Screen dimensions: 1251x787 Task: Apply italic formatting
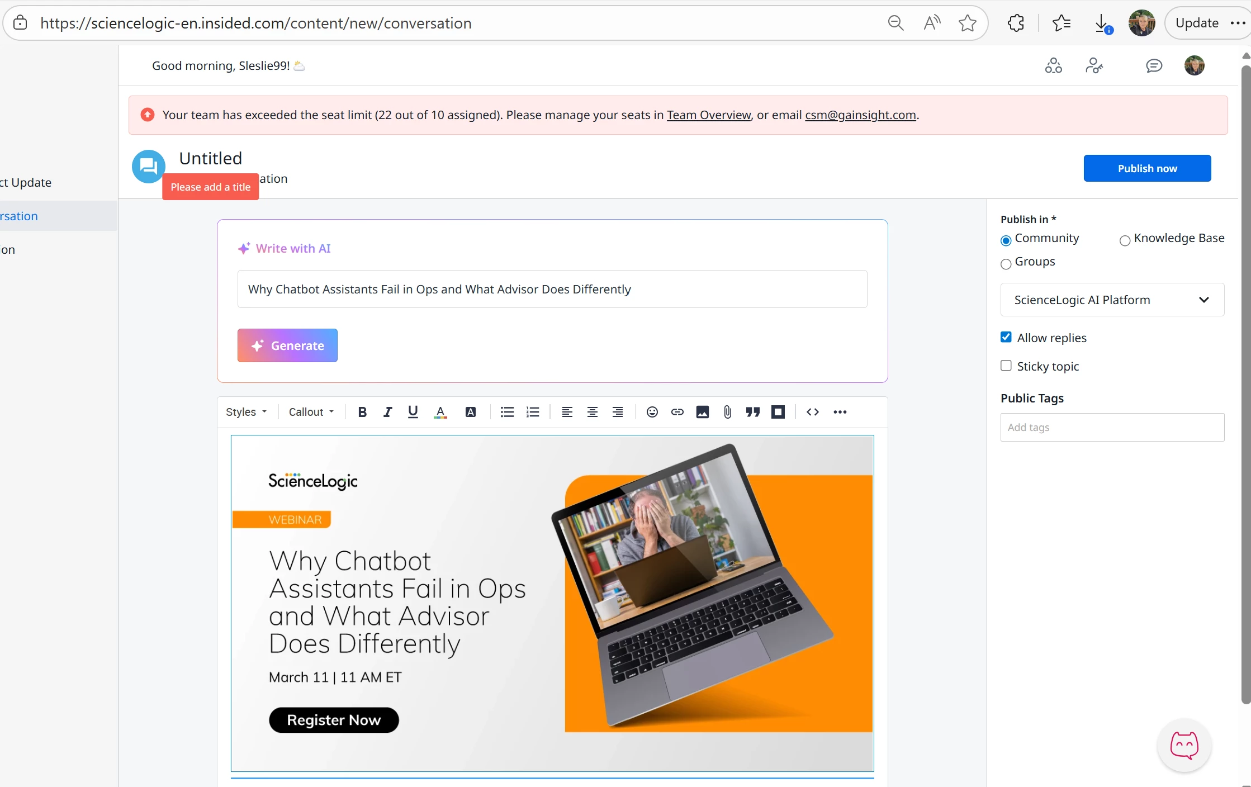387,412
